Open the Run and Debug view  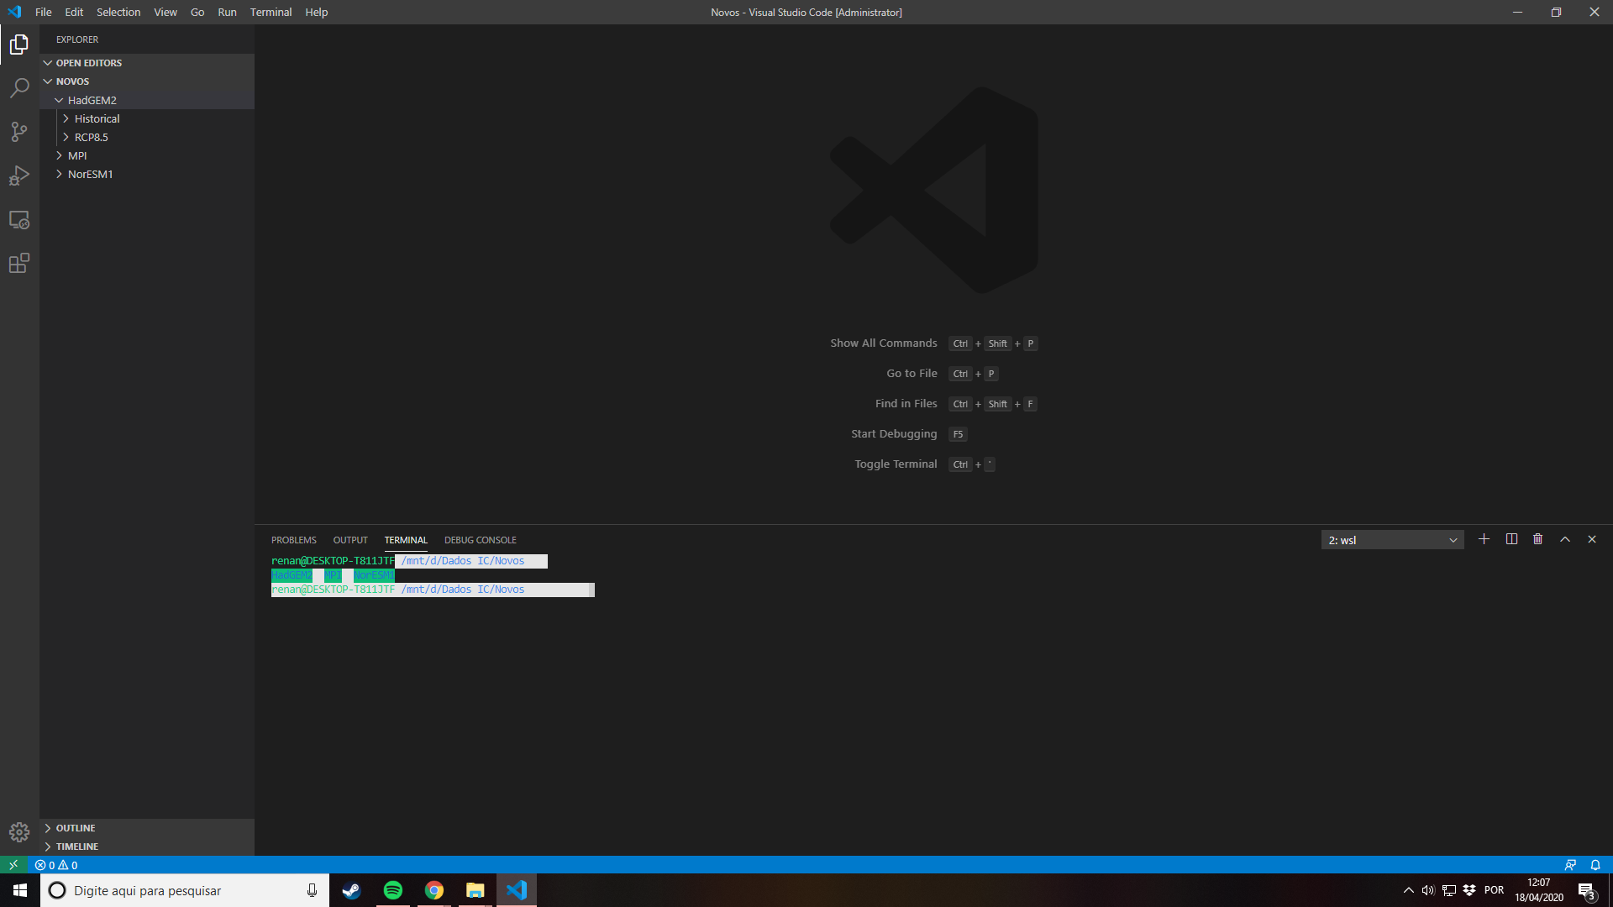[x=19, y=176]
